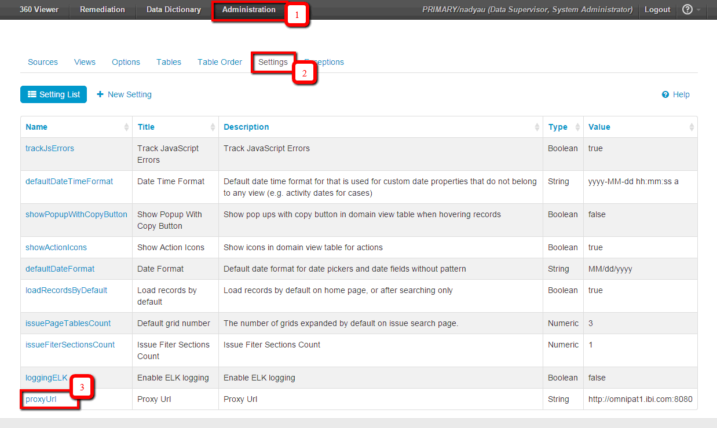Open the Administration menu
717x428 pixels.
click(x=248, y=10)
